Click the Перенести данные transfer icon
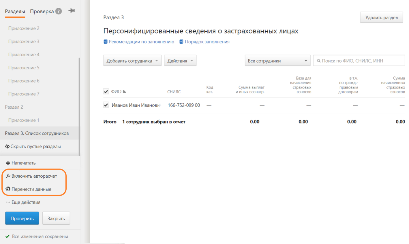 [x=8, y=189]
